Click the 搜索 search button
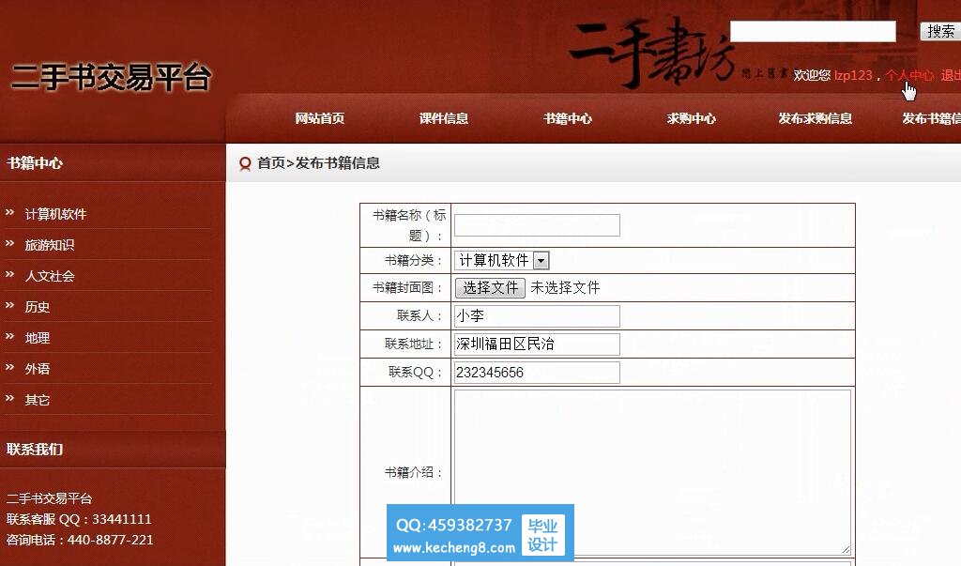The image size is (961, 566). [940, 31]
